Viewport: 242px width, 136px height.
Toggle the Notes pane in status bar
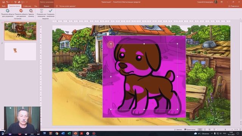pos(178,130)
